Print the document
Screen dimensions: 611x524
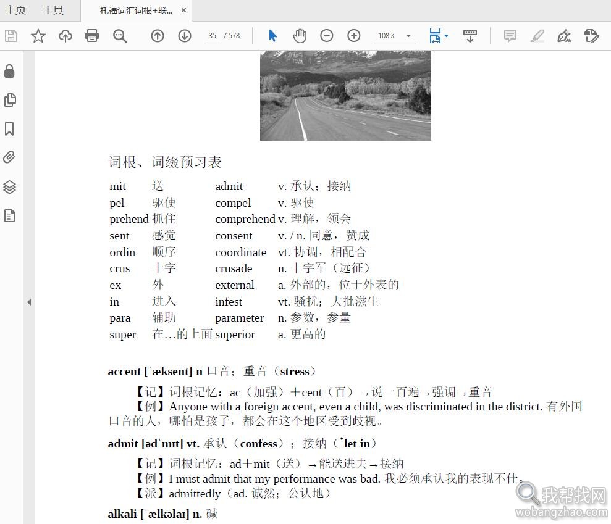(92, 36)
